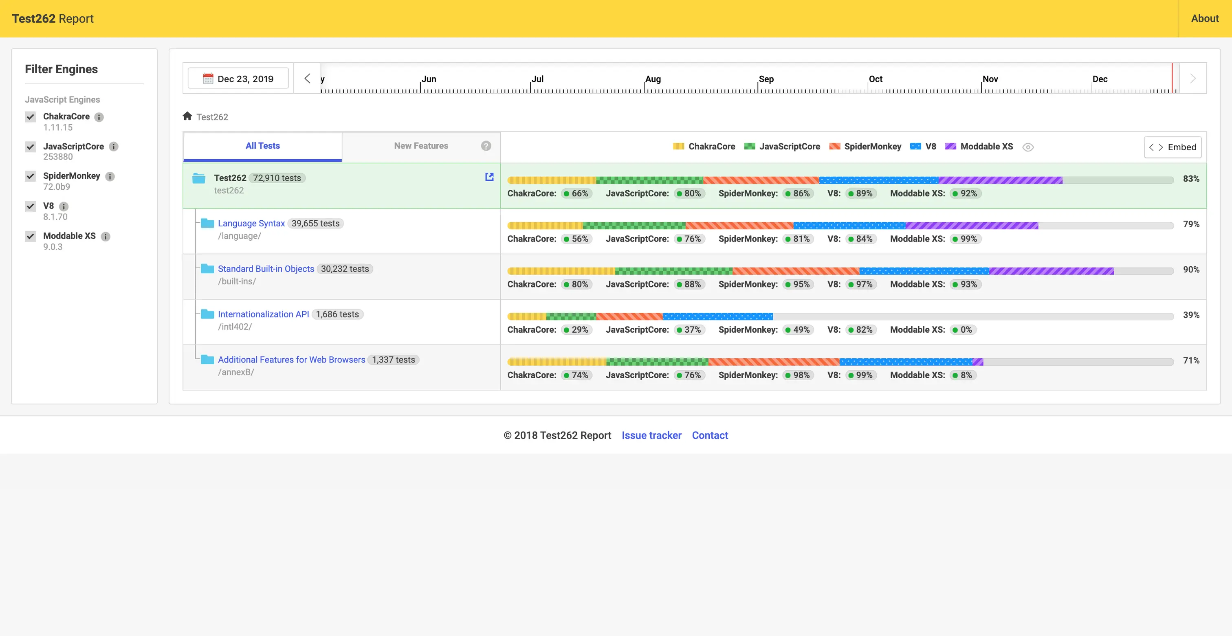This screenshot has height=636, width=1232.
Task: Expand the Language Syntax folder
Action: (x=251, y=223)
